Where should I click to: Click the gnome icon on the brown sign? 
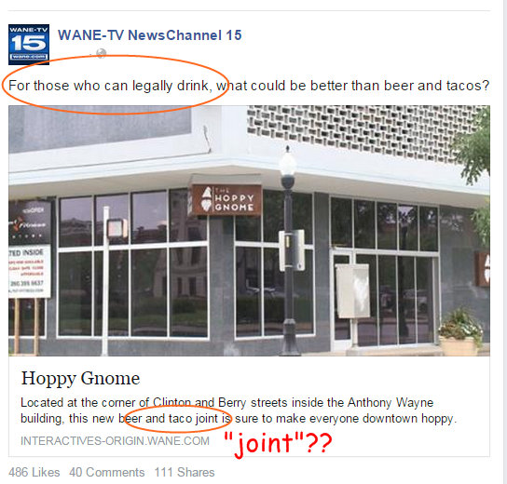coord(206,199)
